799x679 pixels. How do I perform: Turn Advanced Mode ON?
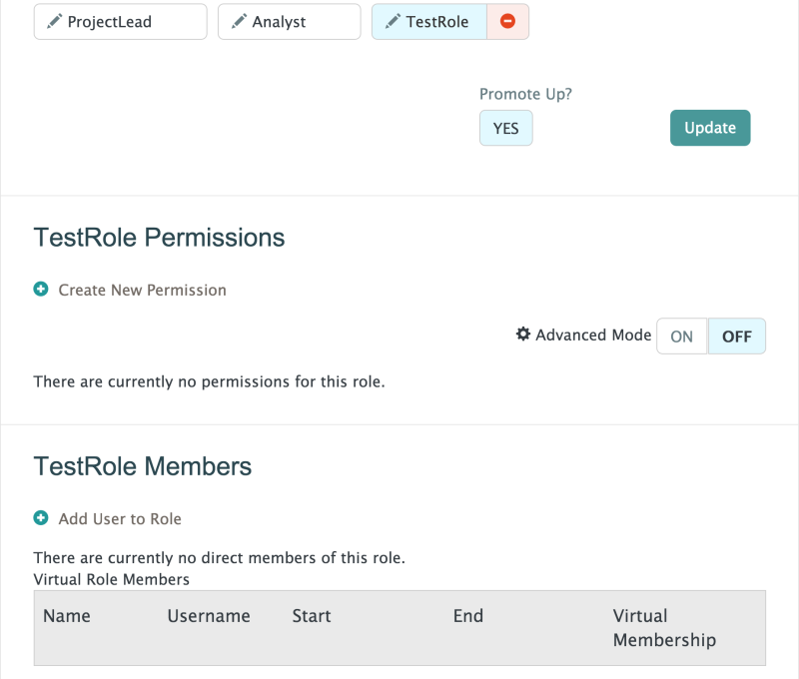tap(681, 337)
